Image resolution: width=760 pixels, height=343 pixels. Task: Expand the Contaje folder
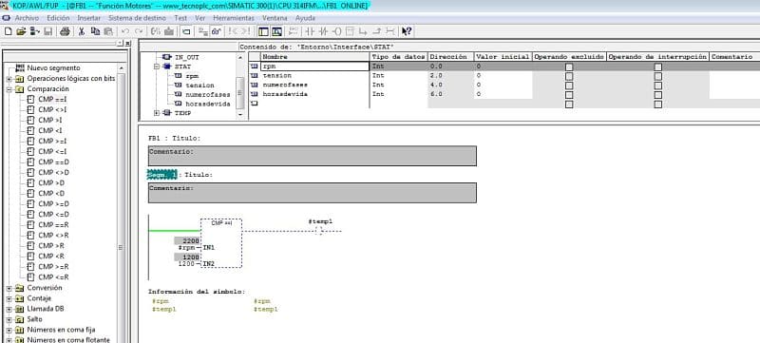(x=9, y=298)
